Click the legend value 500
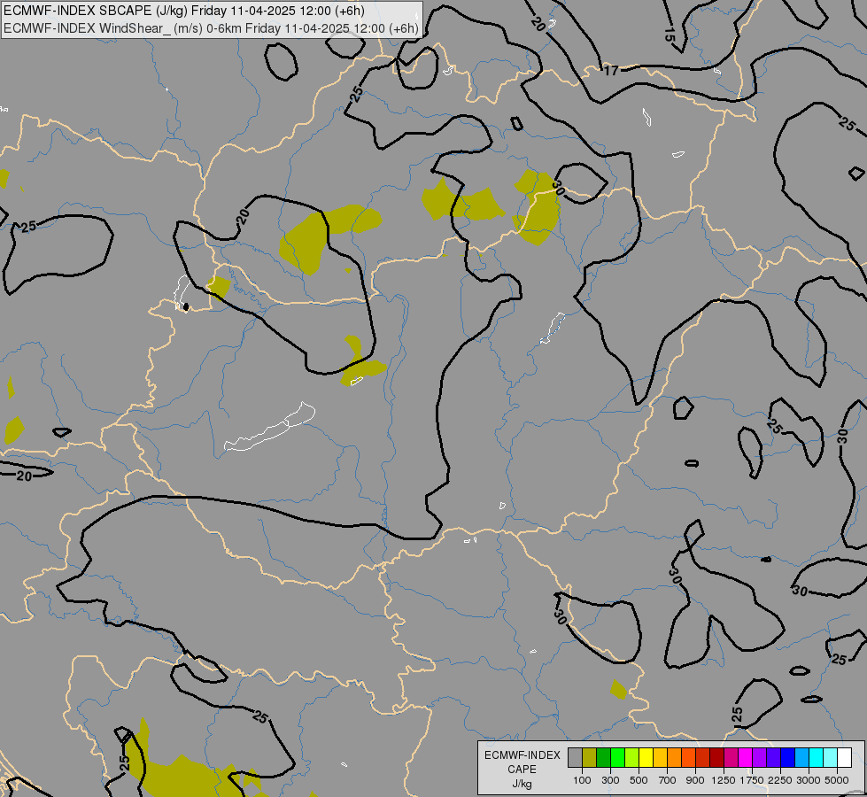867x797 pixels. point(639,780)
